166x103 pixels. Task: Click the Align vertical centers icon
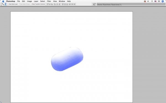(x=50, y=4)
